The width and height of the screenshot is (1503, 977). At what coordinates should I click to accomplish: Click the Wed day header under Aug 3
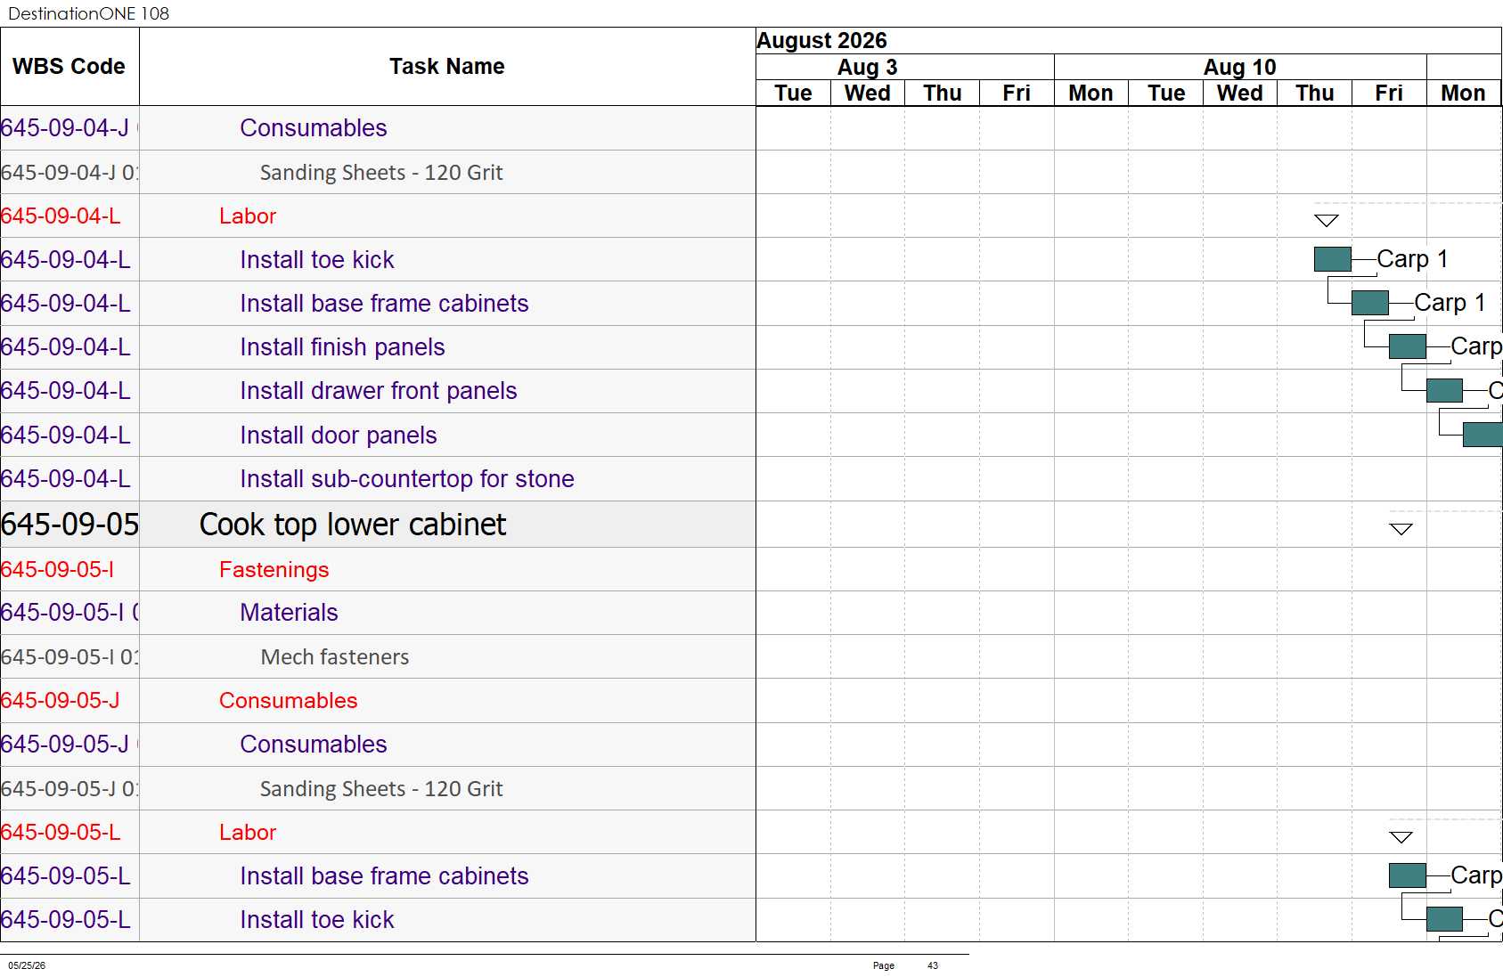click(x=868, y=94)
